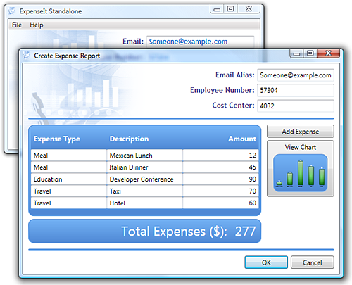352x285 pixels.
Task: Cancel the expense report dialog
Action: tap(312, 262)
